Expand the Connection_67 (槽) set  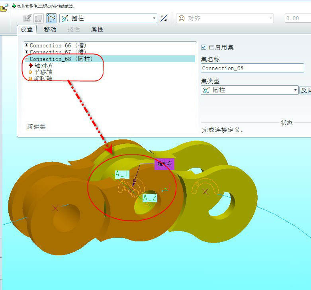tap(26, 52)
